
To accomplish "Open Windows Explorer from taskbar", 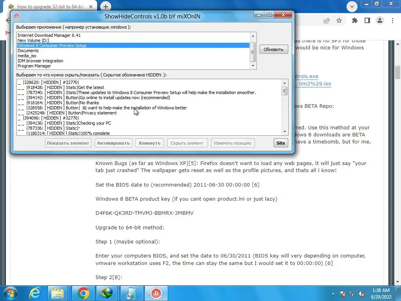I will (x=58, y=293).
